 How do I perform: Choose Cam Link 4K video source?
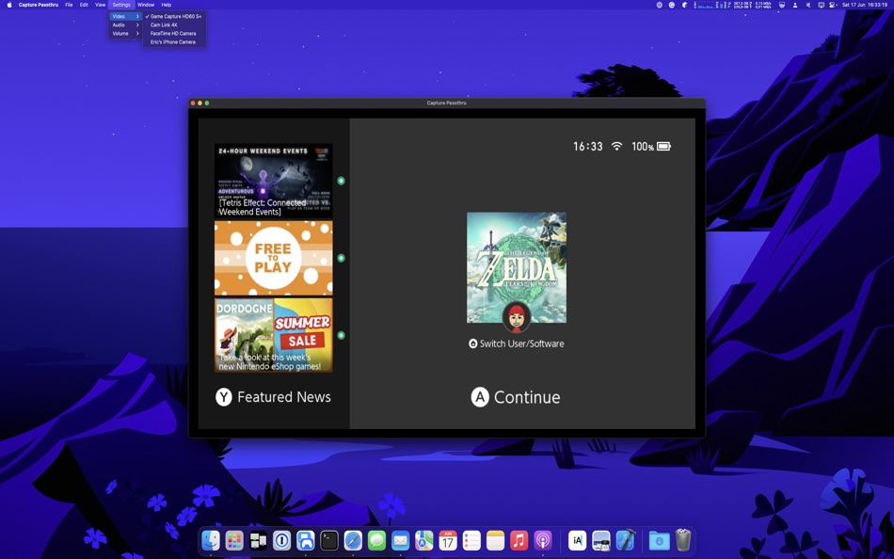pyautogui.click(x=174, y=25)
